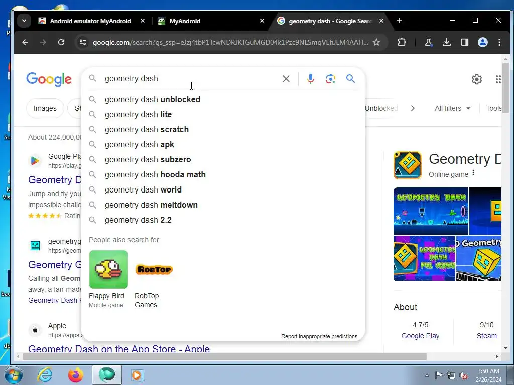Open Google quick settings gear
Viewport: 514px width, 385px height.
[477, 79]
